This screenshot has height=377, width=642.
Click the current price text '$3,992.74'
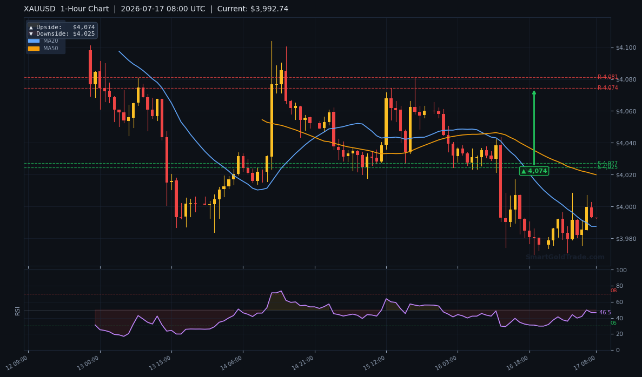(x=269, y=9)
